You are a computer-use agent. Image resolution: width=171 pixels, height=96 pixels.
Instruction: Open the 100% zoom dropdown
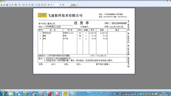pyautogui.click(x=26, y=5)
